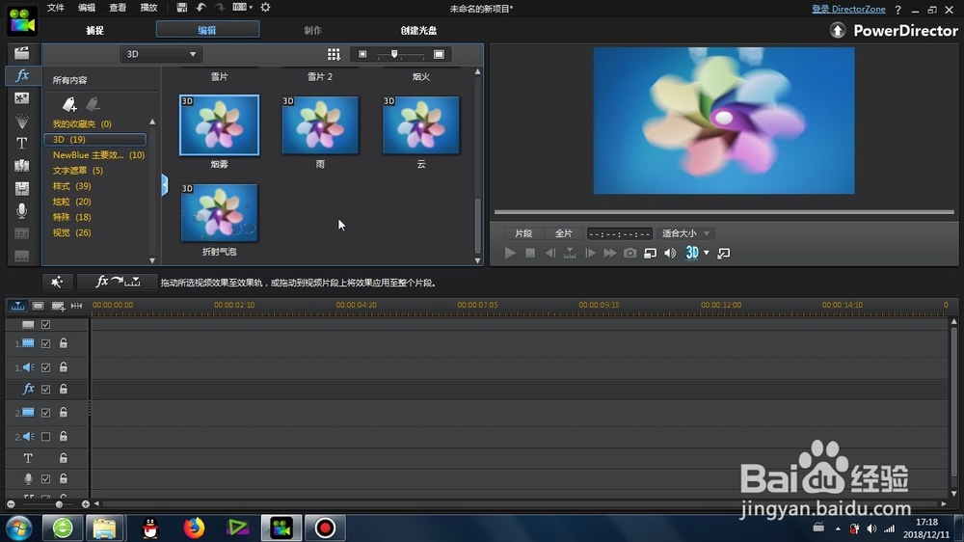Click the Magic tools wand icon
This screenshot has height=542, width=964.
click(57, 282)
